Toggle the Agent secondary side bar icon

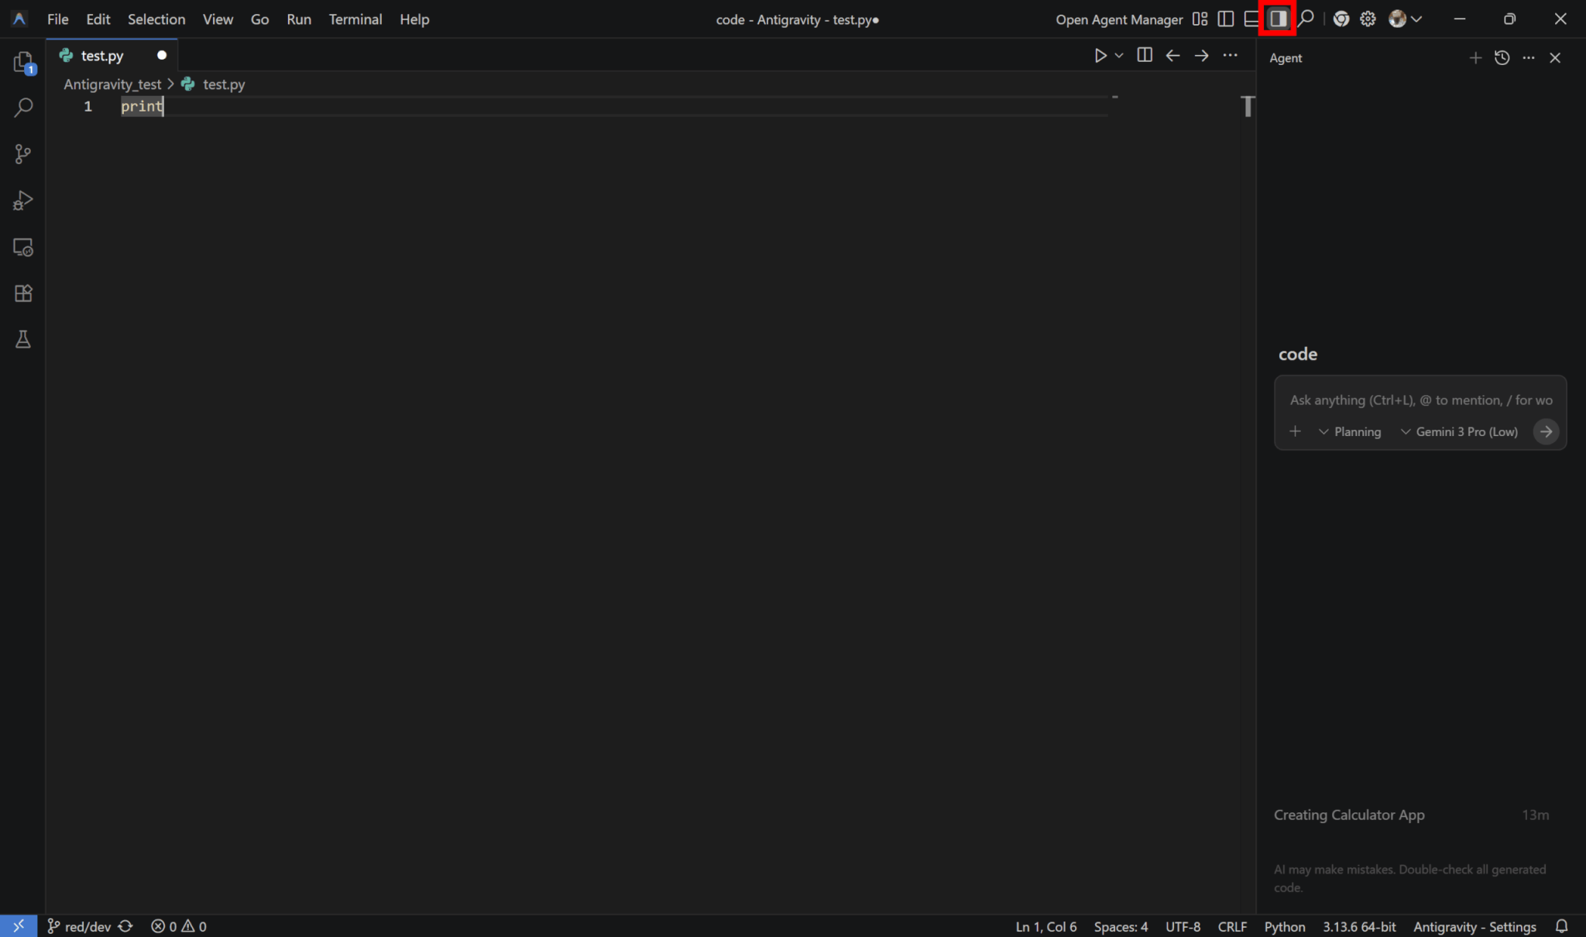(x=1278, y=19)
